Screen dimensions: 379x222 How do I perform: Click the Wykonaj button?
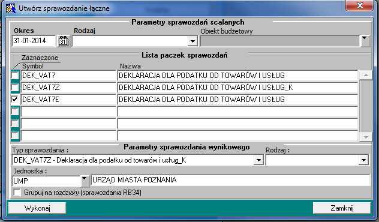pos(37,208)
